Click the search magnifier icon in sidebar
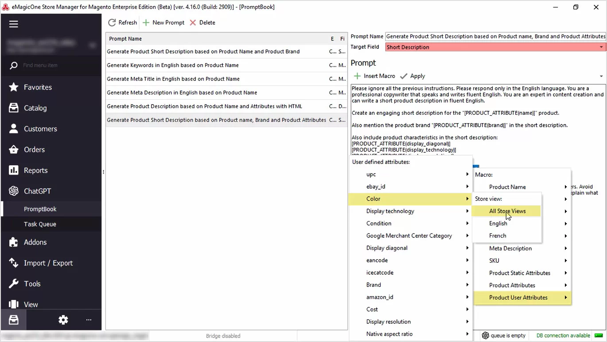607x342 pixels. (x=14, y=65)
